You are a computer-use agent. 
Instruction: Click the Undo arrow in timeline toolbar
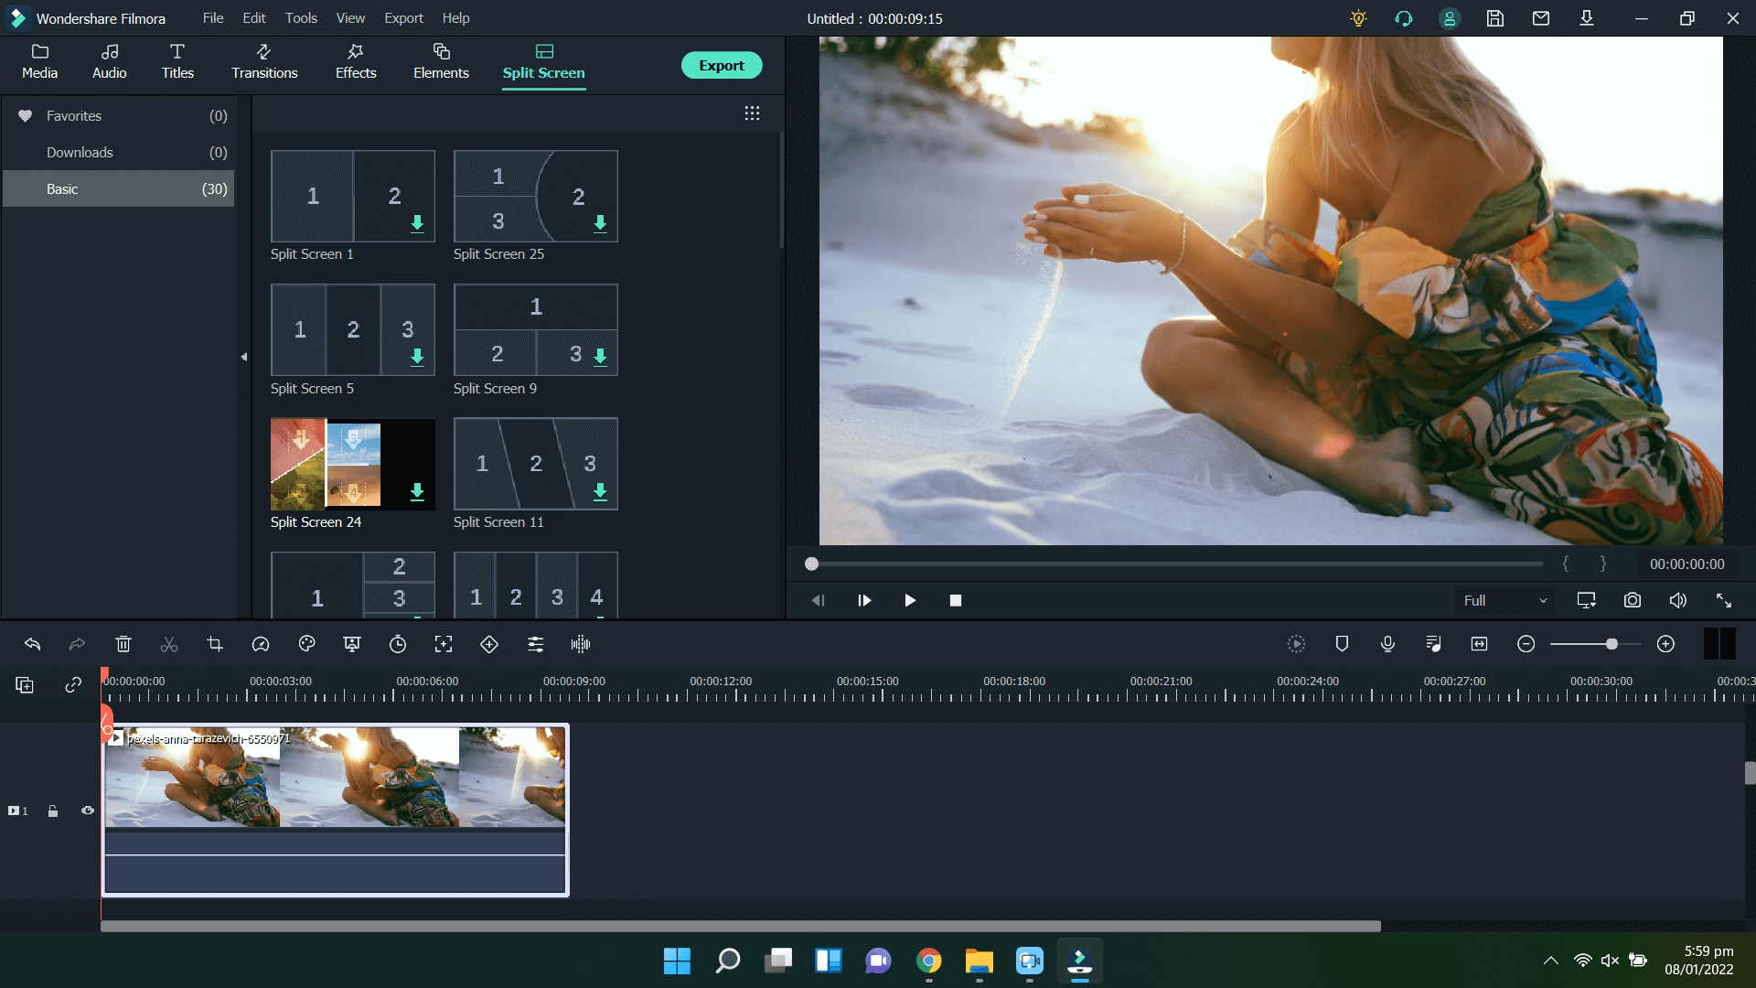click(x=33, y=644)
